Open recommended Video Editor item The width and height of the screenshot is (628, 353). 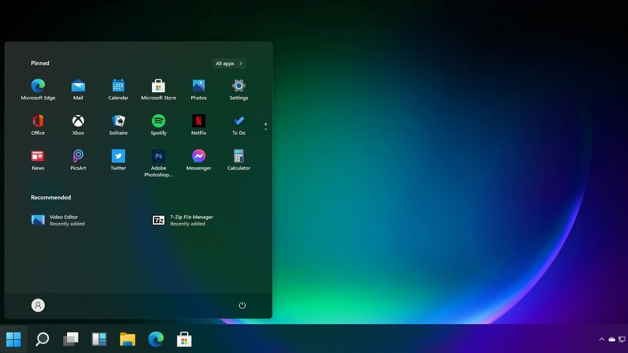tap(58, 220)
